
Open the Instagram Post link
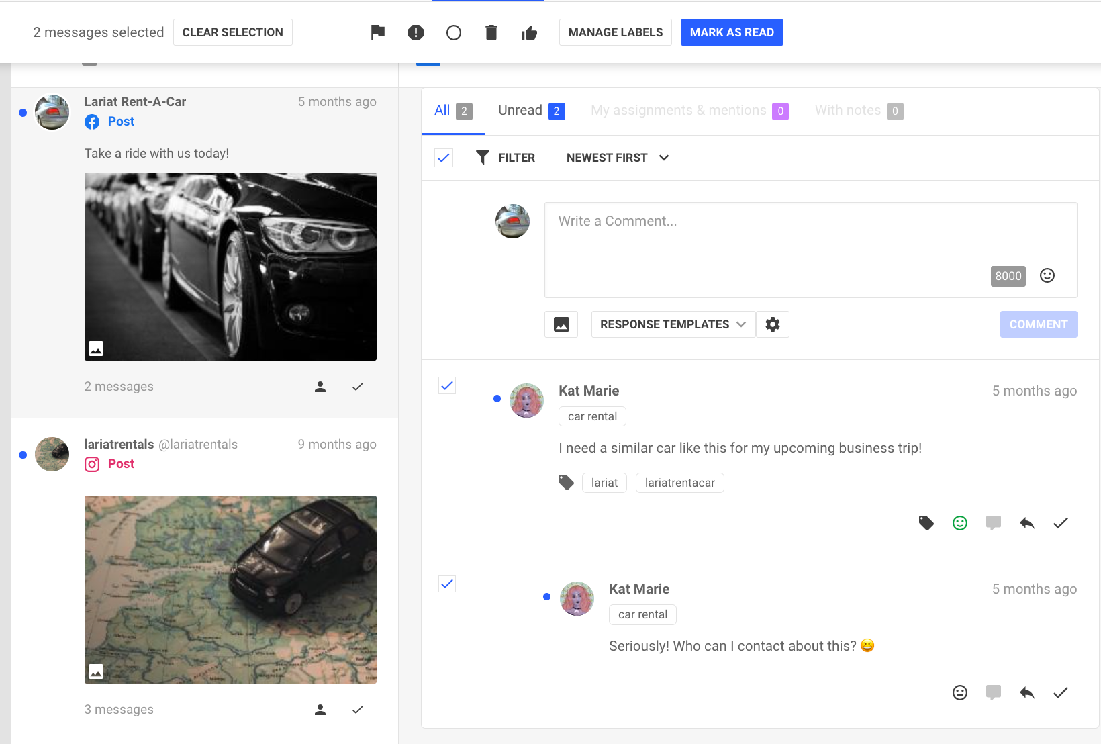(121, 464)
